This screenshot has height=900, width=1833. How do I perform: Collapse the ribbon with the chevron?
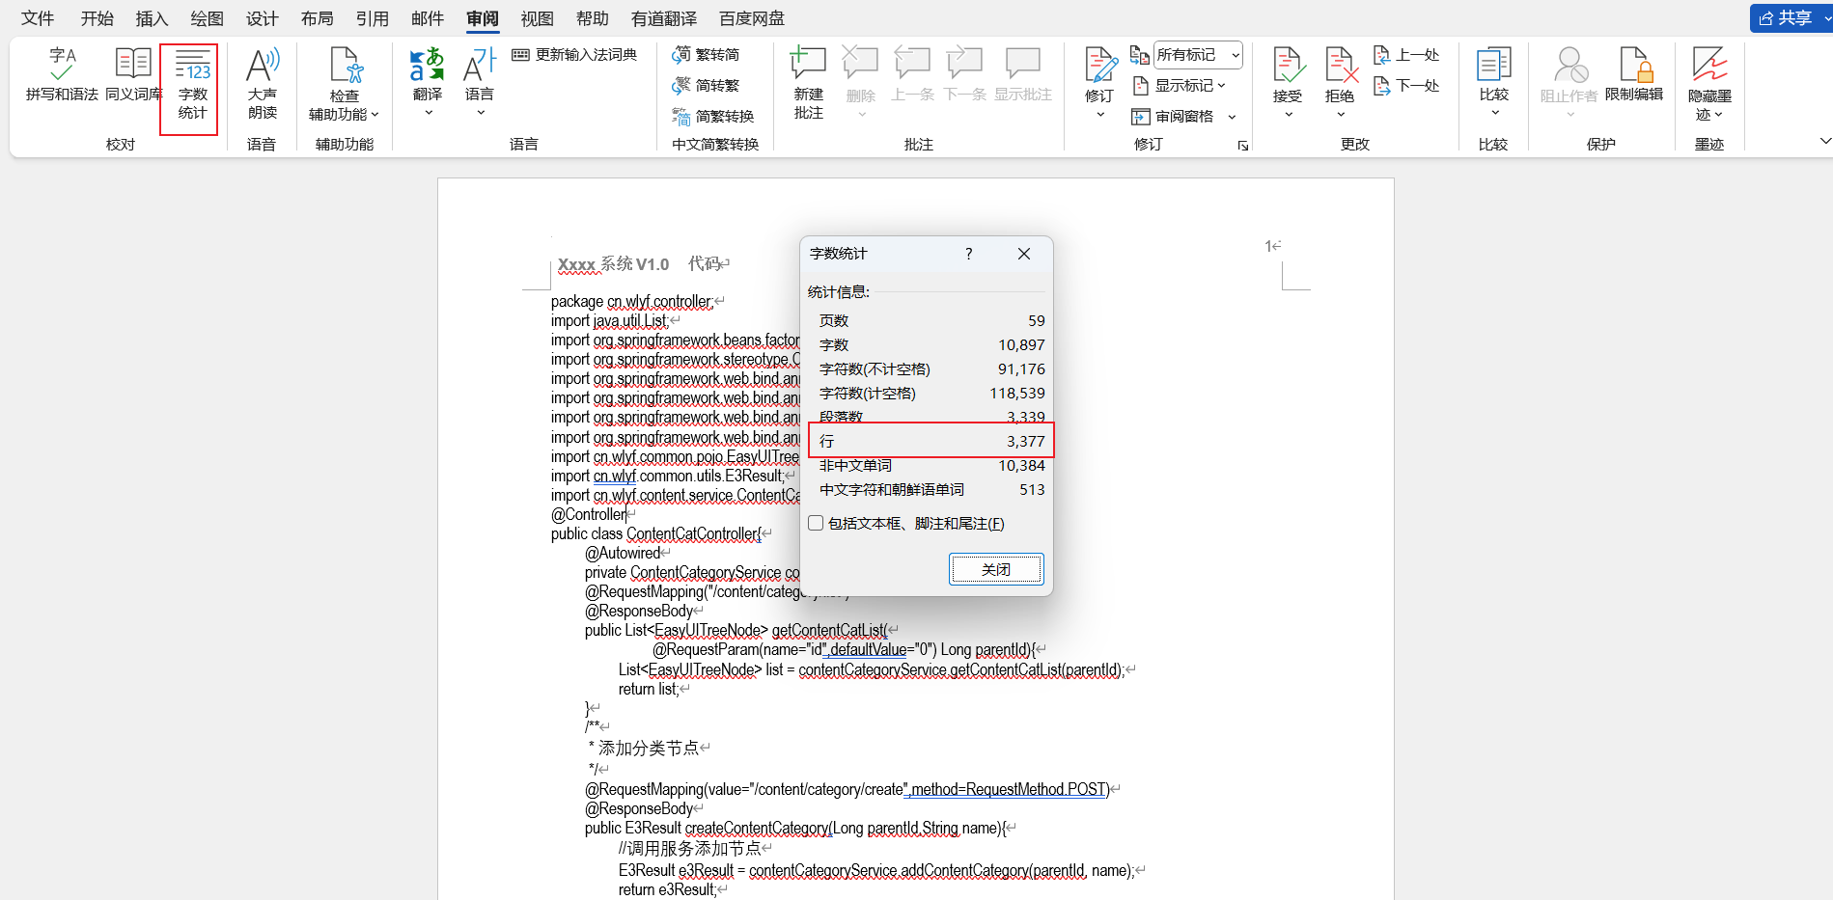click(1824, 141)
